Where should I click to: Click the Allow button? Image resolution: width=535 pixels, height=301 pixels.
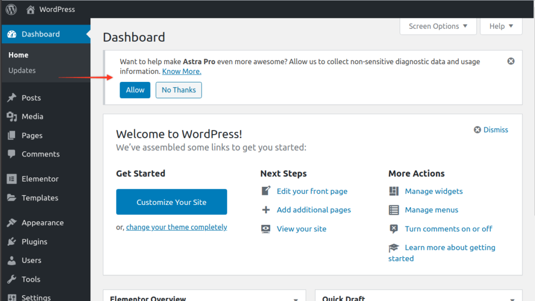coord(135,90)
